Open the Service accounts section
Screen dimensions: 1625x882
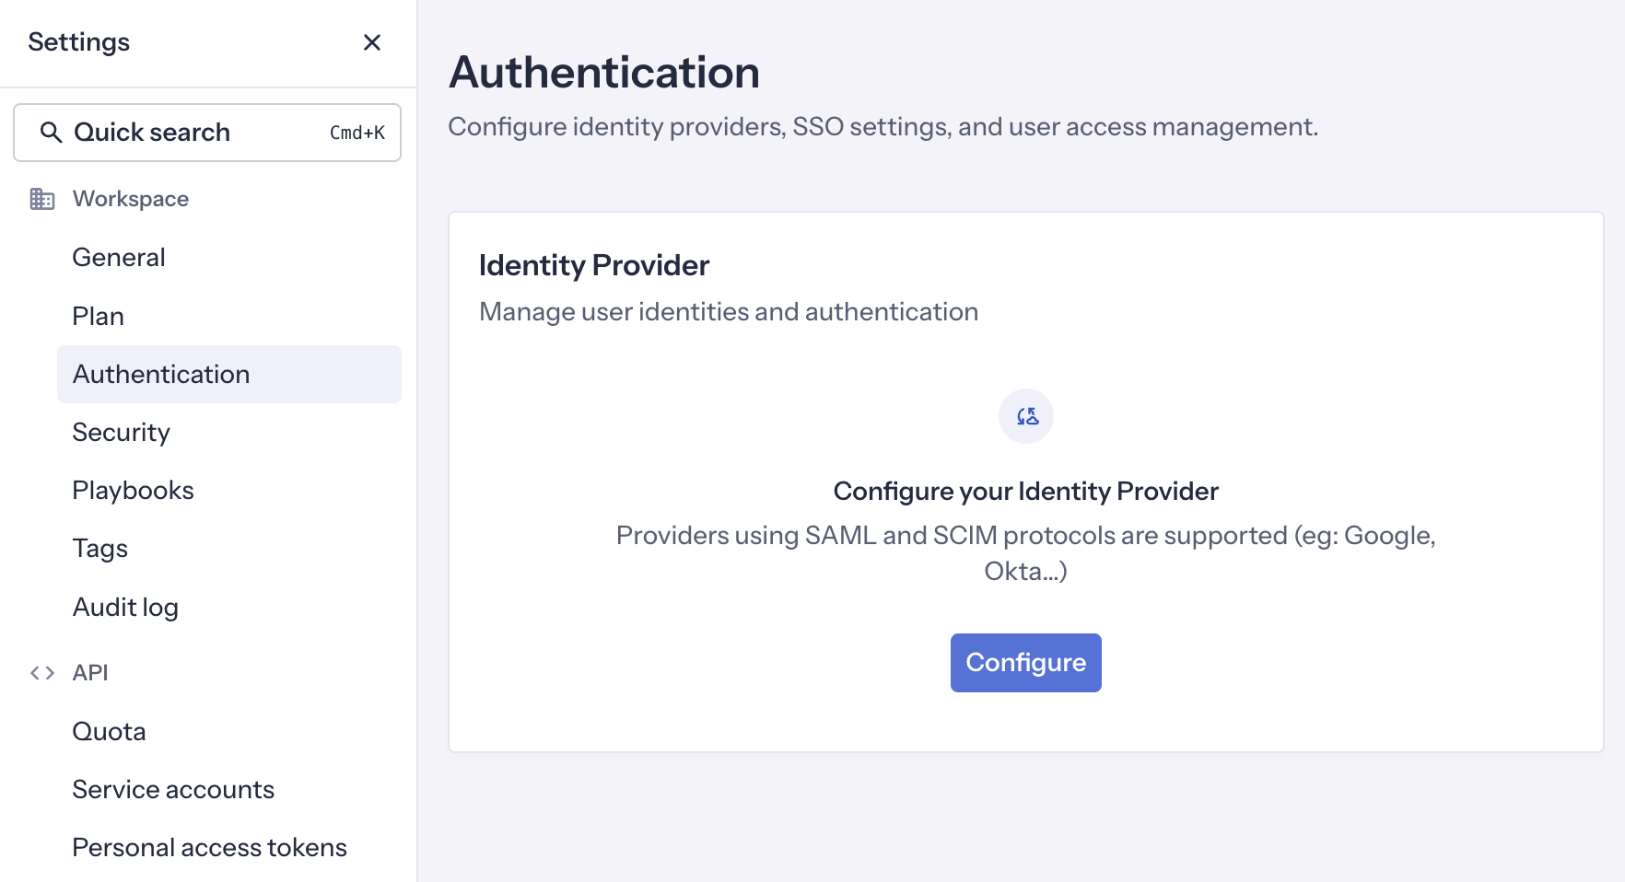pos(173,789)
